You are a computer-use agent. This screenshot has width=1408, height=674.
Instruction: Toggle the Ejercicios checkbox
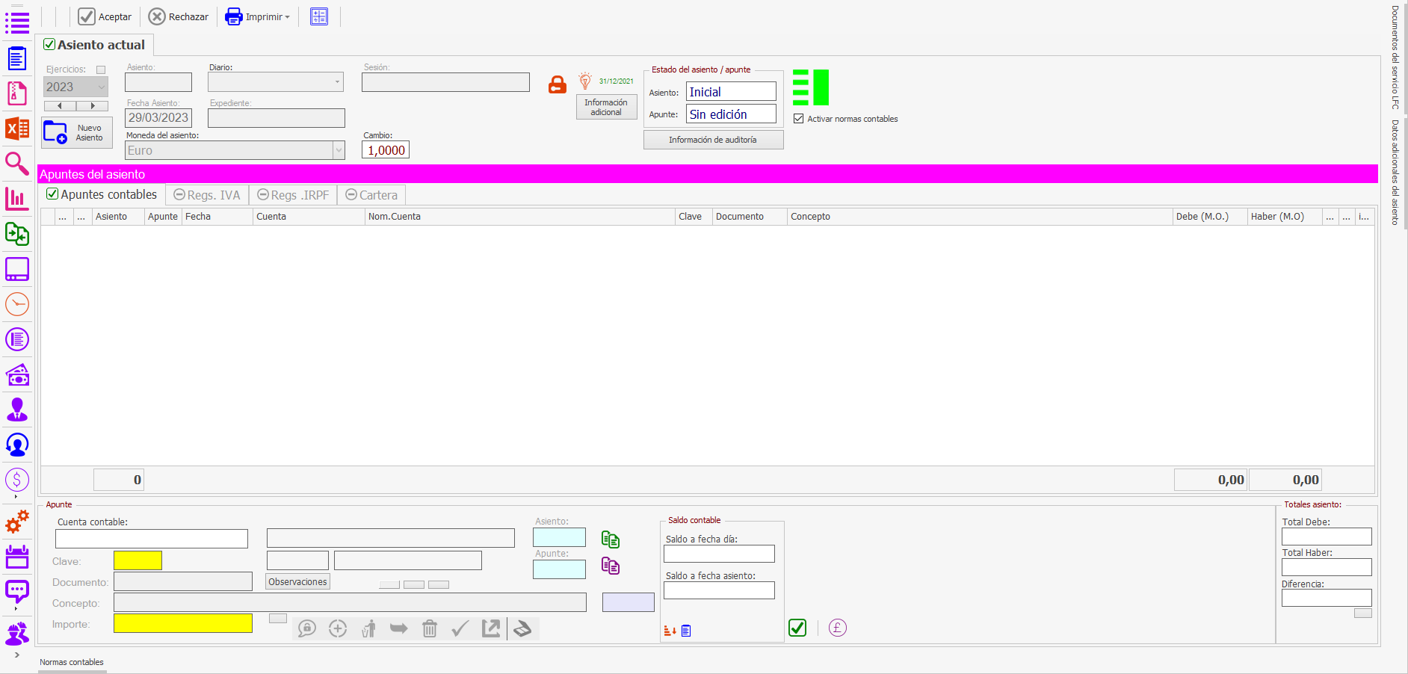tap(101, 69)
